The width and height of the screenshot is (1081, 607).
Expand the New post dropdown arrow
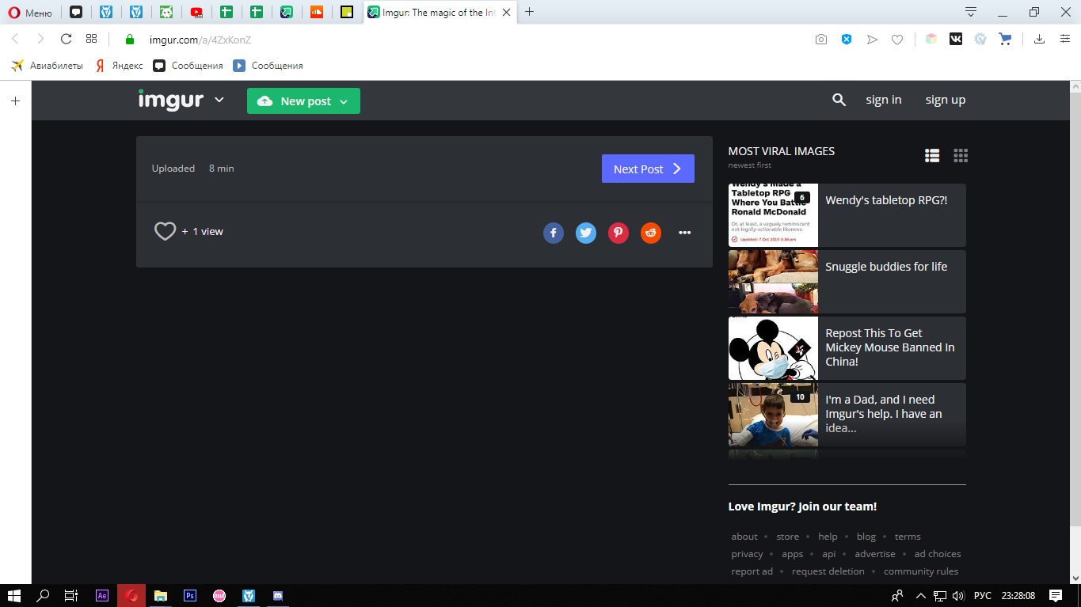tap(344, 101)
